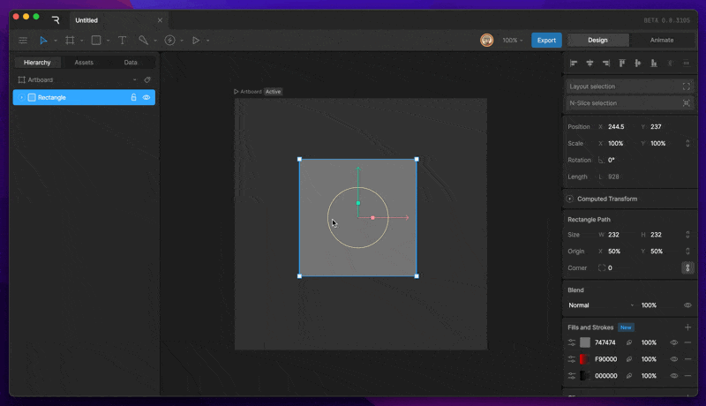
Task: Toggle visibility of the Rectangle layer
Action: click(x=146, y=97)
